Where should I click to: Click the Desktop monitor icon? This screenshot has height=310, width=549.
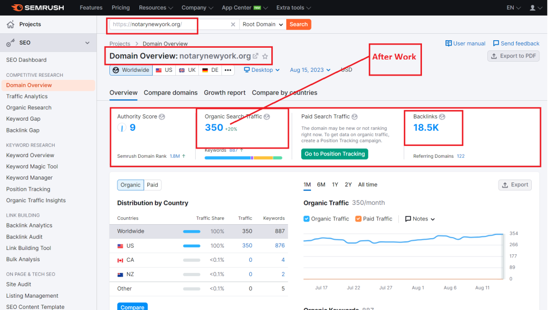(x=247, y=70)
